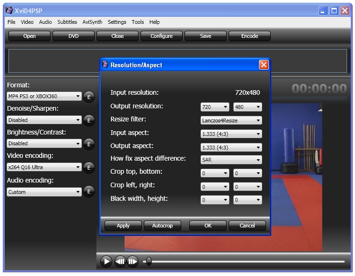The width and height of the screenshot is (355, 276).
Task: Edit Audio encoding preset via E button
Action: [89, 191]
